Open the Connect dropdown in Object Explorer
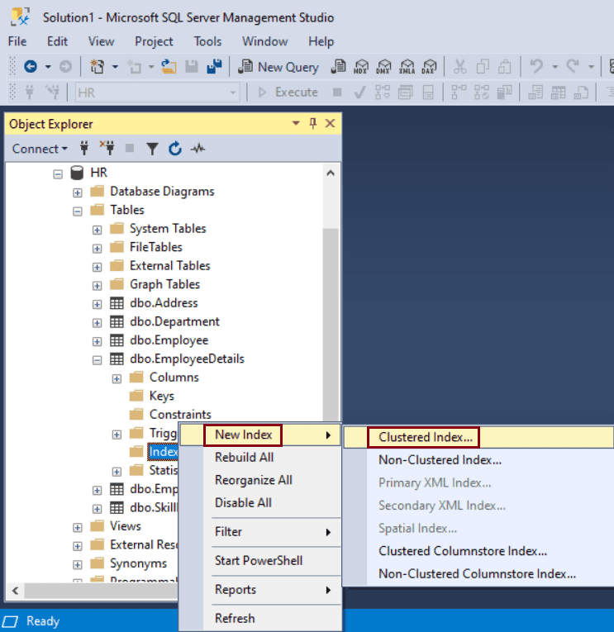The height and width of the screenshot is (632, 614). click(40, 149)
